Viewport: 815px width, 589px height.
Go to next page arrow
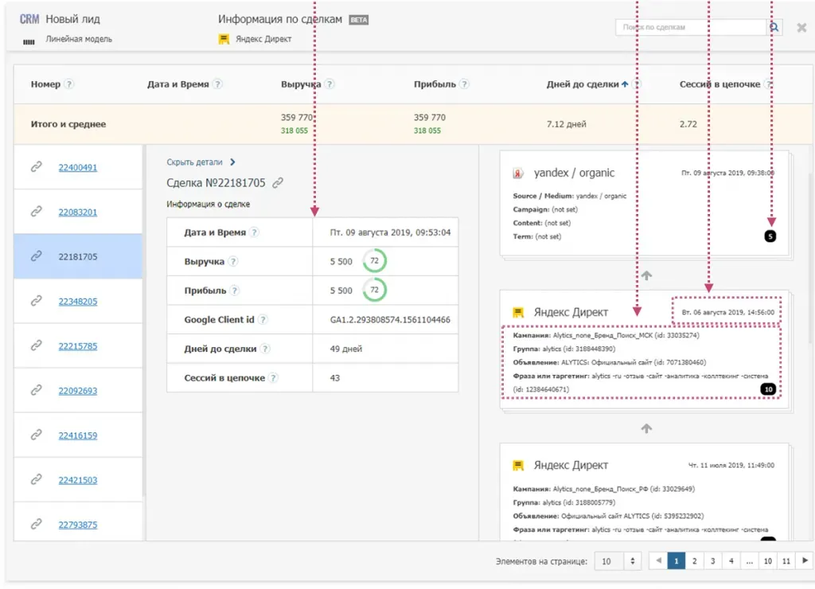805,561
